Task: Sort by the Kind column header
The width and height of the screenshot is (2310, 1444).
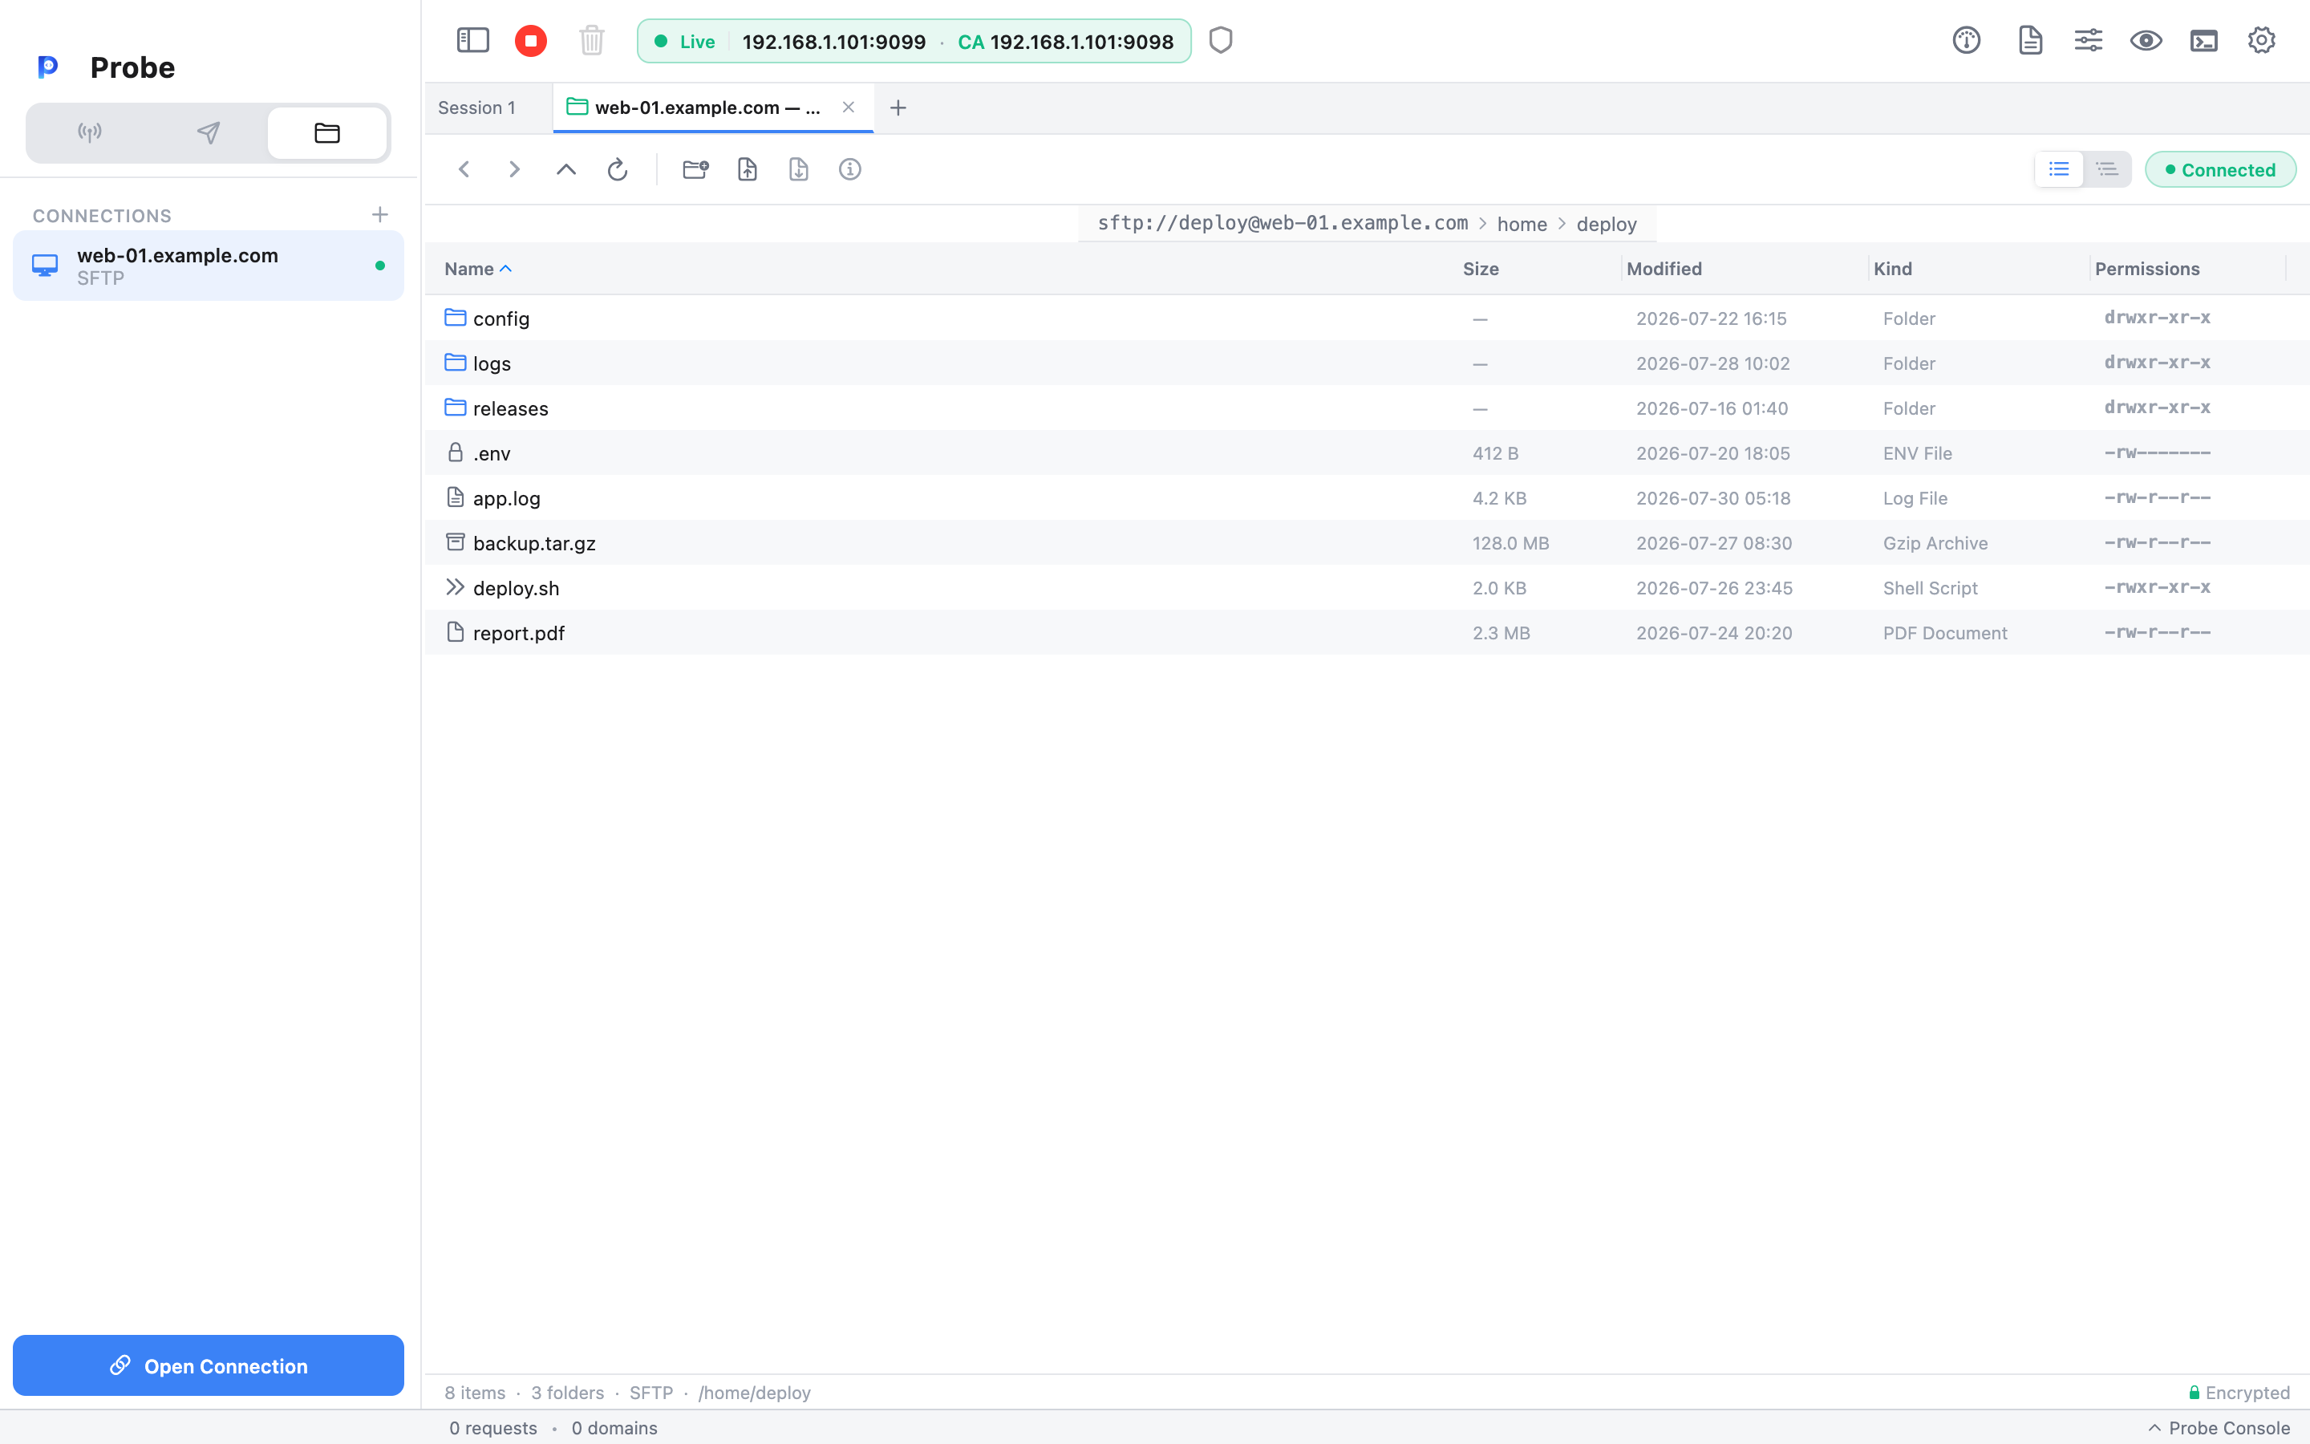Action: (x=1892, y=269)
